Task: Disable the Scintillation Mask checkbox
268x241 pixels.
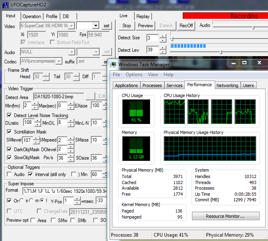Action: tap(10, 132)
